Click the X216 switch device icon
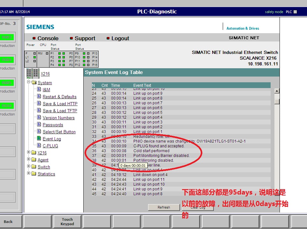 pyautogui.click(x=33, y=74)
